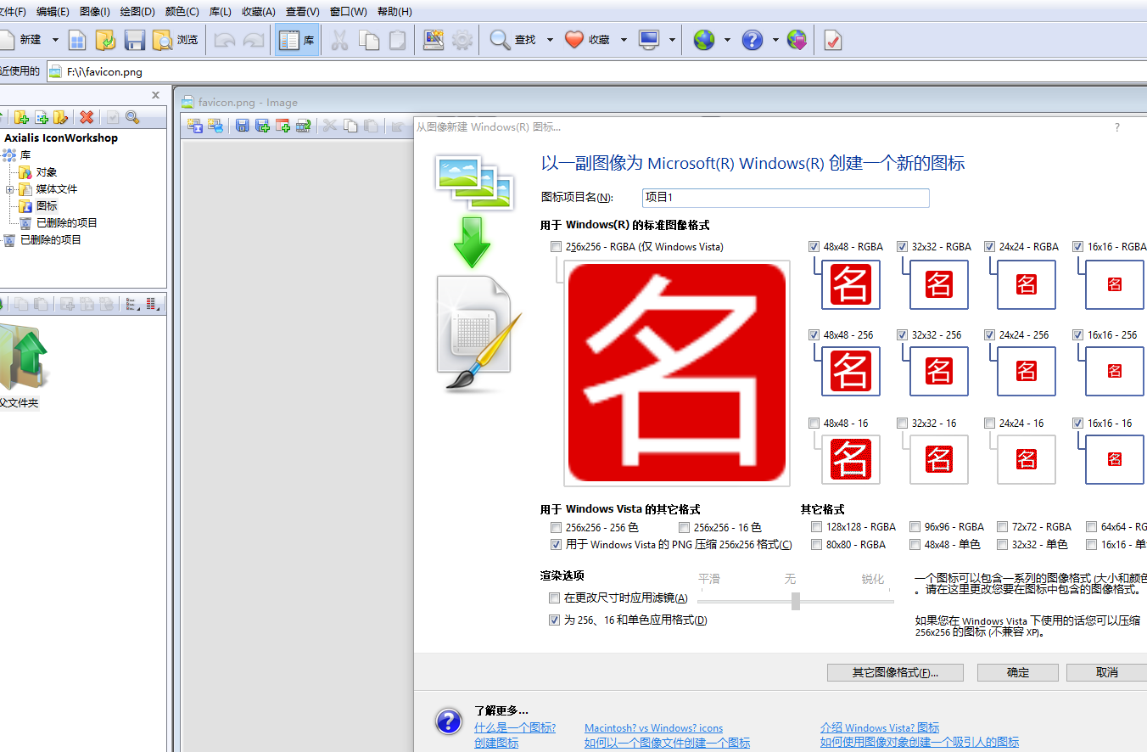Image resolution: width=1147 pixels, height=752 pixels.
Task: Click the 取消 button
Action: tap(1106, 672)
